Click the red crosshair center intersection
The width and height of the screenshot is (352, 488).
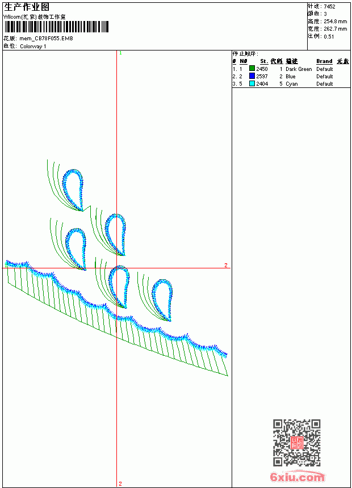117,268
